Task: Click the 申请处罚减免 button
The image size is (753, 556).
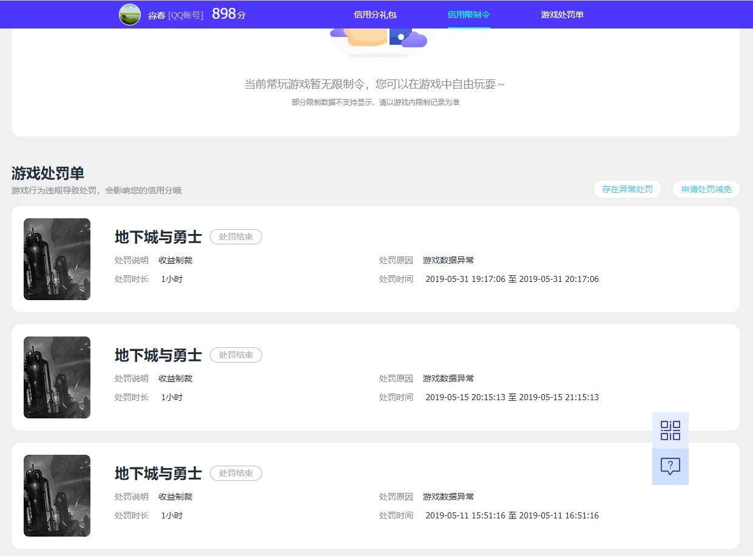Action: pyautogui.click(x=706, y=189)
